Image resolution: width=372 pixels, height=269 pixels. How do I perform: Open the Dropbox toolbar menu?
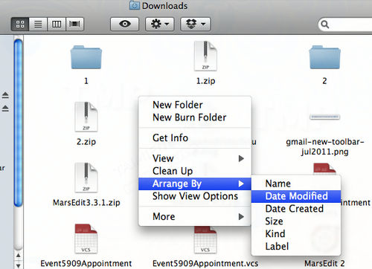[x=196, y=24]
